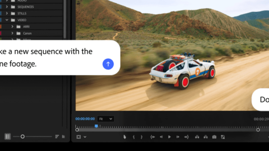Send the prompt with the blue arrow button
Viewport: 269px width, 151px height.
point(108,64)
